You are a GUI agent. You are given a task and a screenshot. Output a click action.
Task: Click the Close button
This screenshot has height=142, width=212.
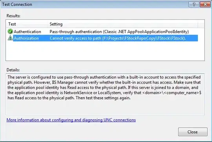pos(193,132)
